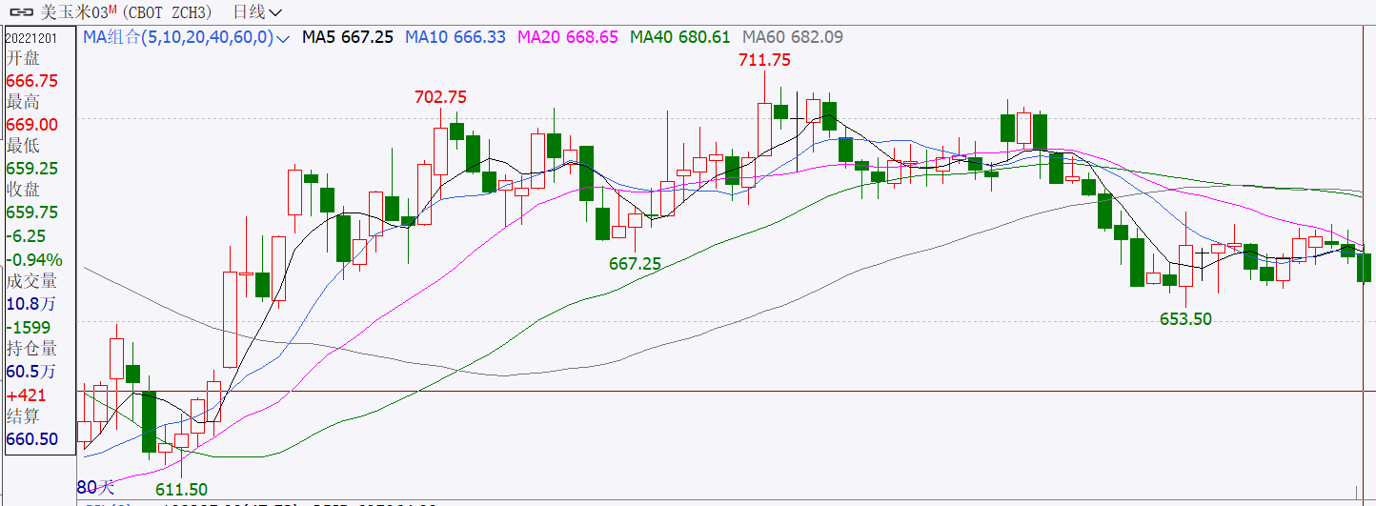Open the 日线 period dropdown

coord(257,12)
